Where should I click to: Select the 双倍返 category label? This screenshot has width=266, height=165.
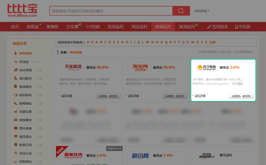click(24, 62)
